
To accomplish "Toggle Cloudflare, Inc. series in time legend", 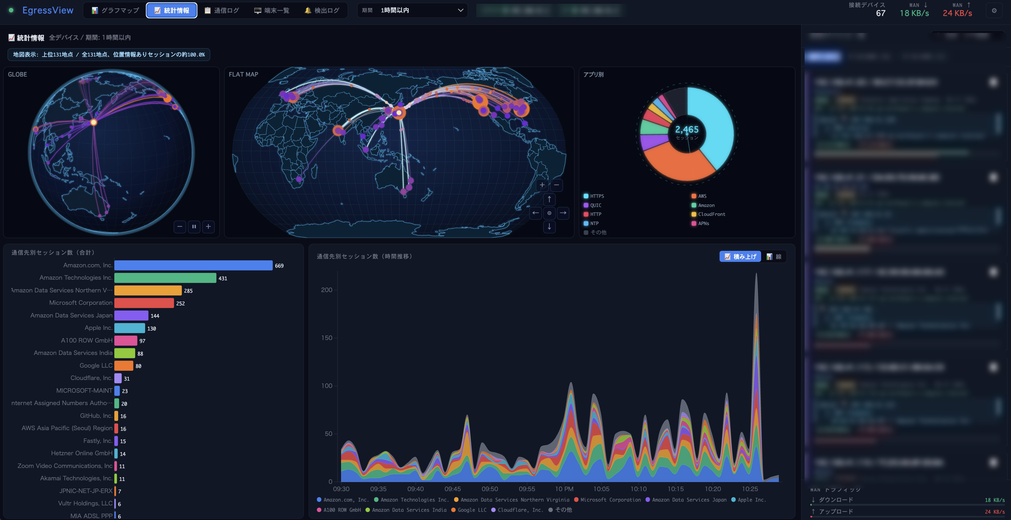I will pos(517,510).
